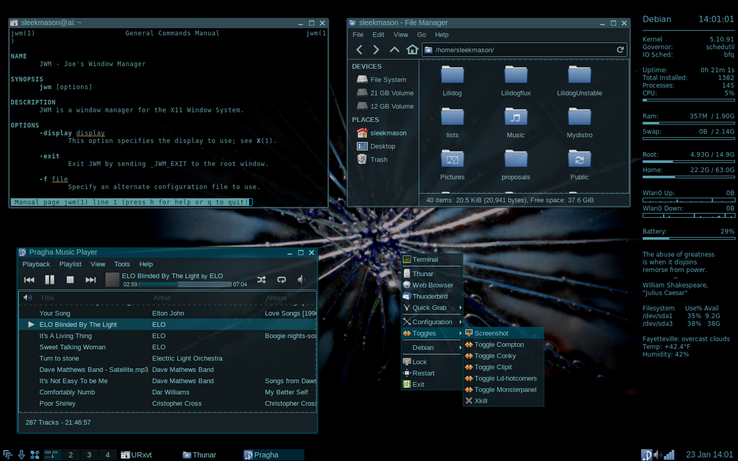Click the album art thumbnail in Pragha
Viewport: 738px width, 461px height.
pyautogui.click(x=112, y=280)
